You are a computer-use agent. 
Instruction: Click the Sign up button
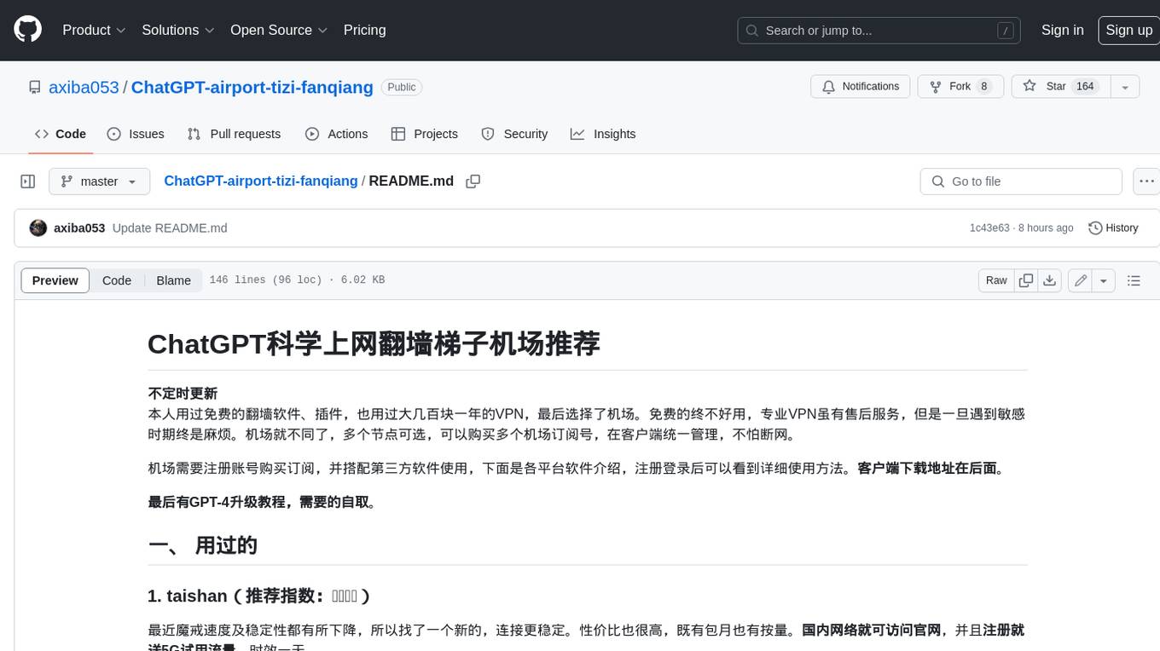click(x=1128, y=30)
